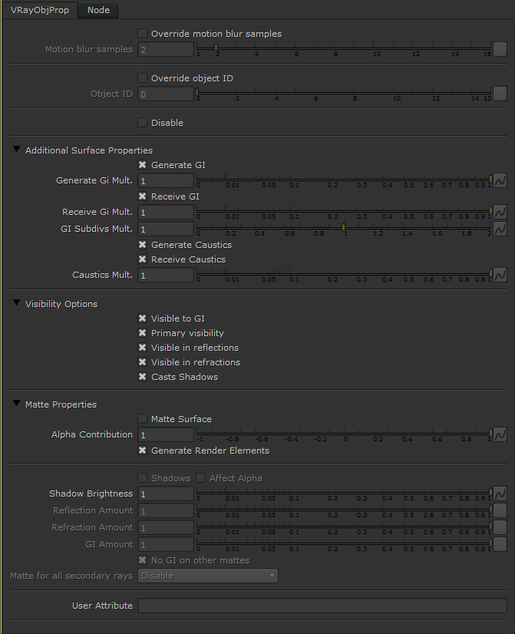Screen dimensions: 515x634
Task: Tick the Affect Alpha checkbox
Action: [x=200, y=478]
